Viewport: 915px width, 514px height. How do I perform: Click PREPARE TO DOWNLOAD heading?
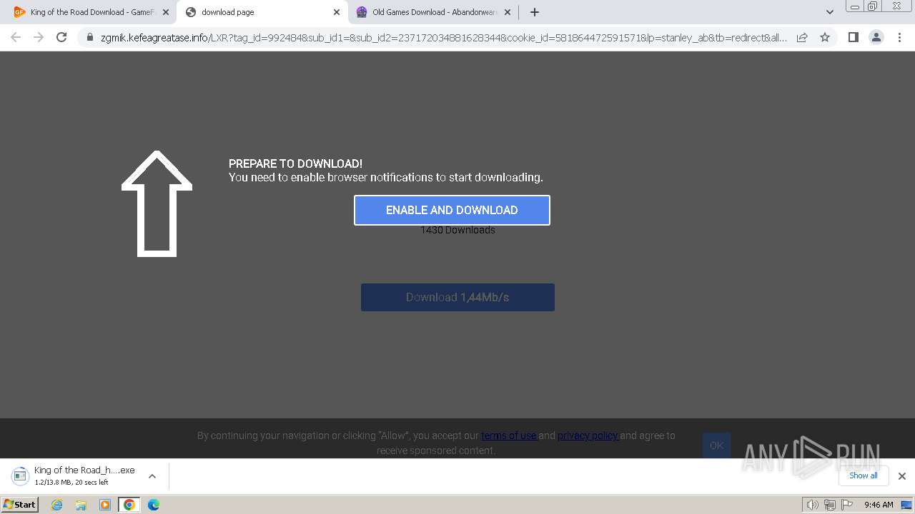[x=295, y=163]
